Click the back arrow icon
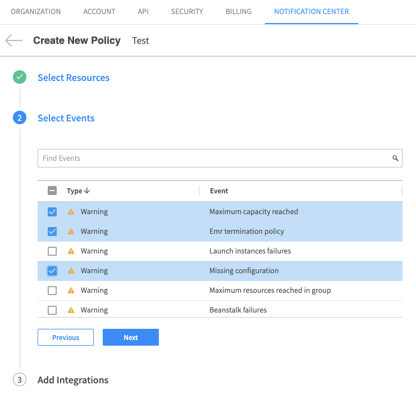Image resolution: width=416 pixels, height=403 pixels. pos(13,40)
